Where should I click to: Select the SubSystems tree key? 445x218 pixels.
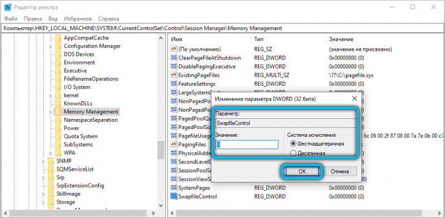pos(78,145)
